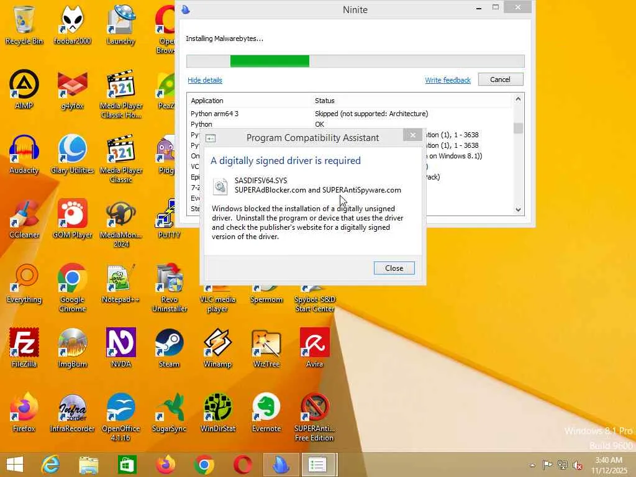
Task: Select the NVDA desktop shortcut
Action: tap(121, 348)
